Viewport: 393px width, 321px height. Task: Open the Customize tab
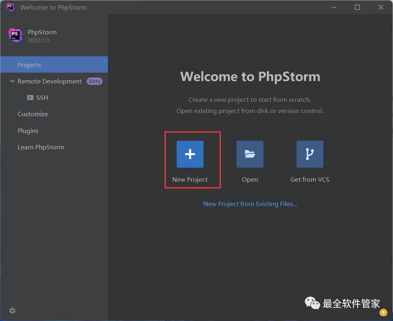pyautogui.click(x=33, y=114)
